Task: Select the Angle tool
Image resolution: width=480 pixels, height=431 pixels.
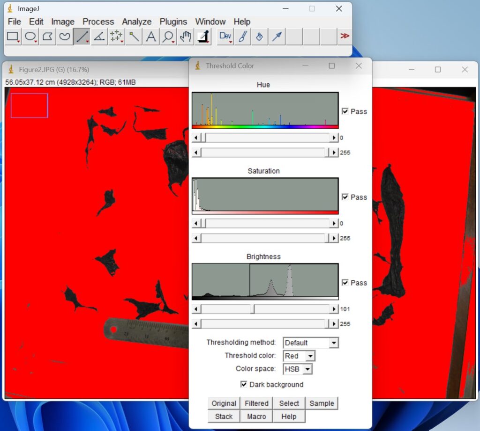Action: coord(98,37)
